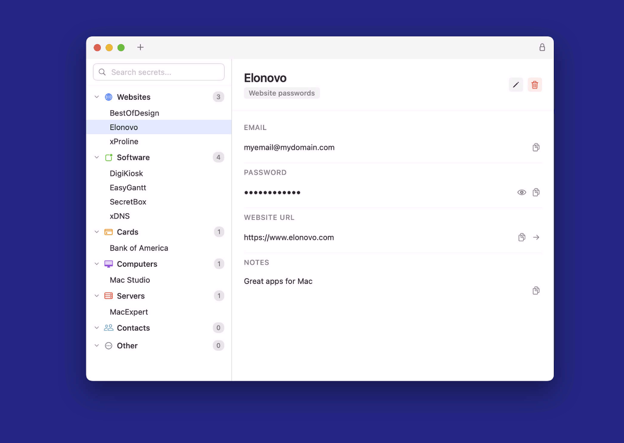Collapse the Servers group chevron
Image resolution: width=624 pixels, height=443 pixels.
pyautogui.click(x=96, y=296)
